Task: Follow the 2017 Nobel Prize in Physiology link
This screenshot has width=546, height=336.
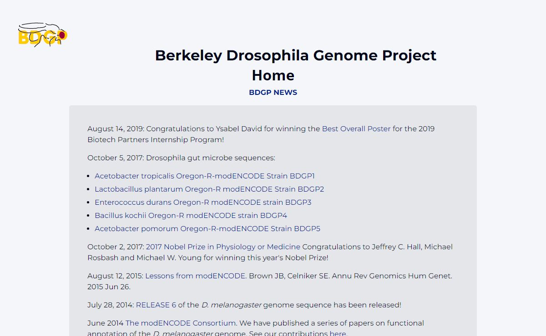Action: pos(223,247)
